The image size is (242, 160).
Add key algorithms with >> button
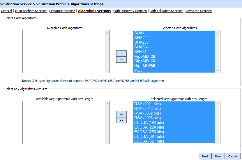click(x=121, y=114)
